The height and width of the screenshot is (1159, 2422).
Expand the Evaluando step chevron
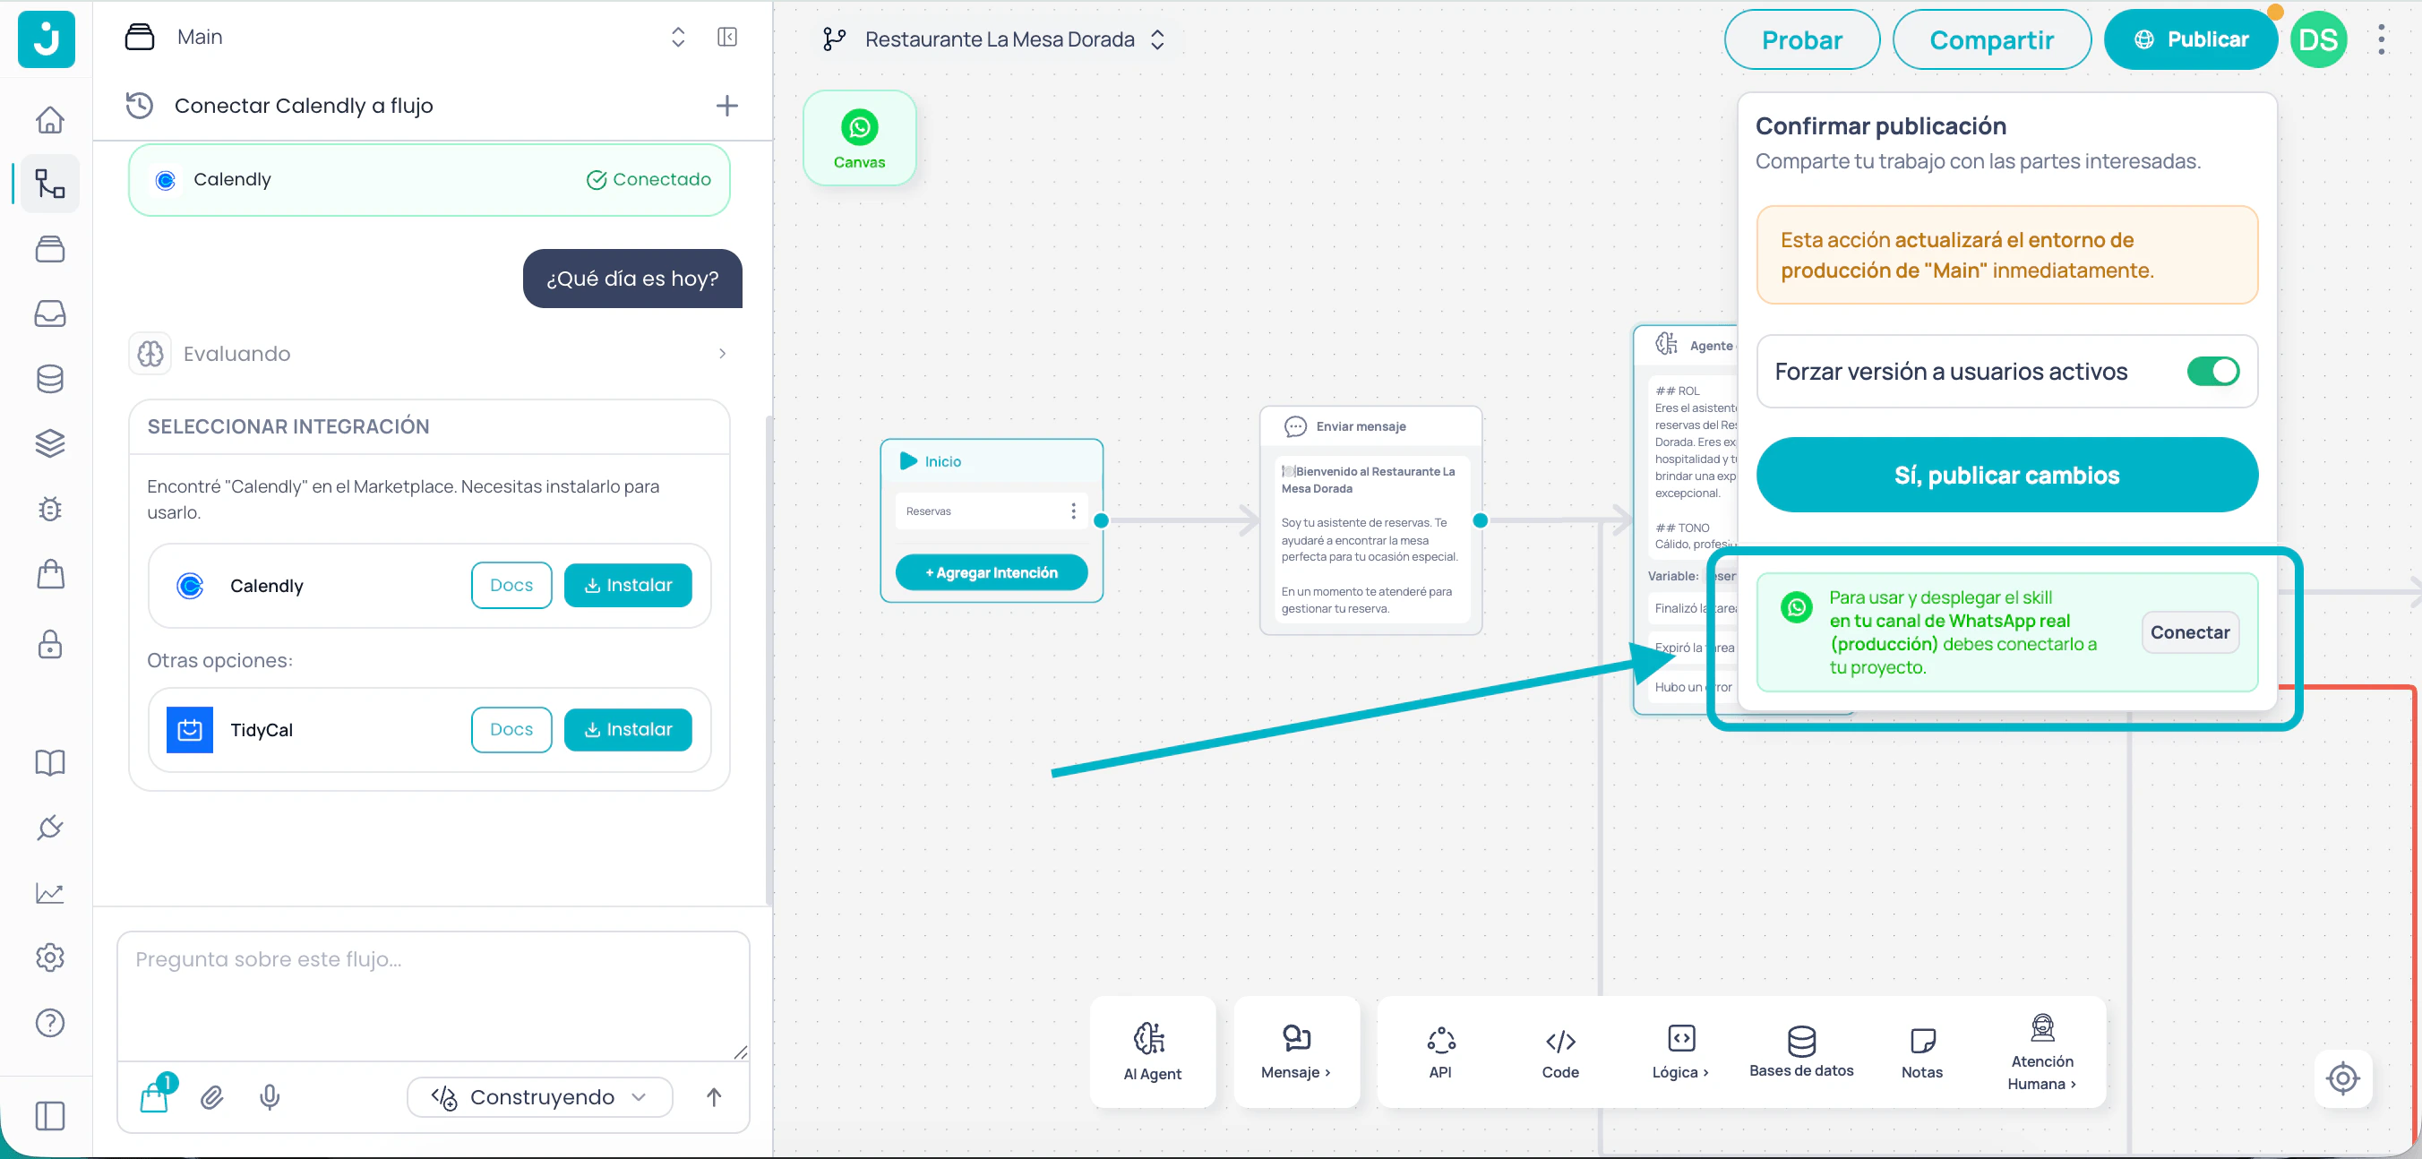pos(722,354)
